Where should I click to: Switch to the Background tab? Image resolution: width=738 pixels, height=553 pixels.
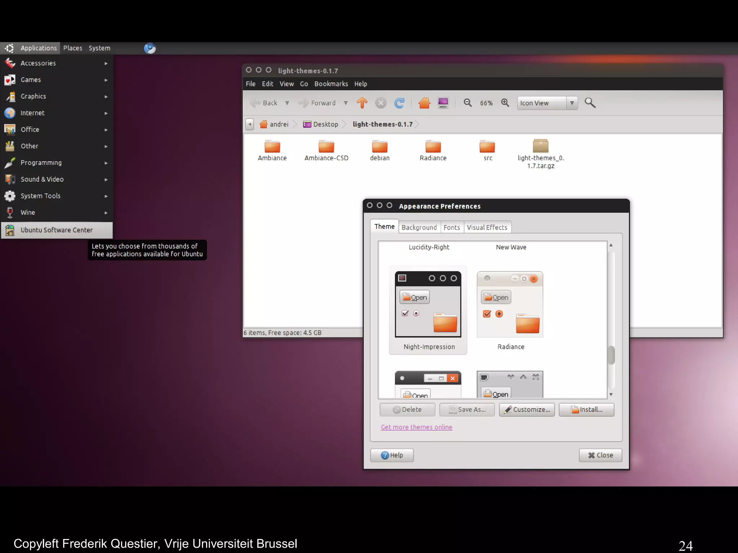(419, 228)
